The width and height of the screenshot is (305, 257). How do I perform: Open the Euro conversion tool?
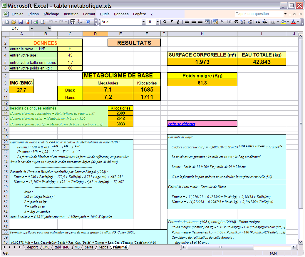pos(73,22)
